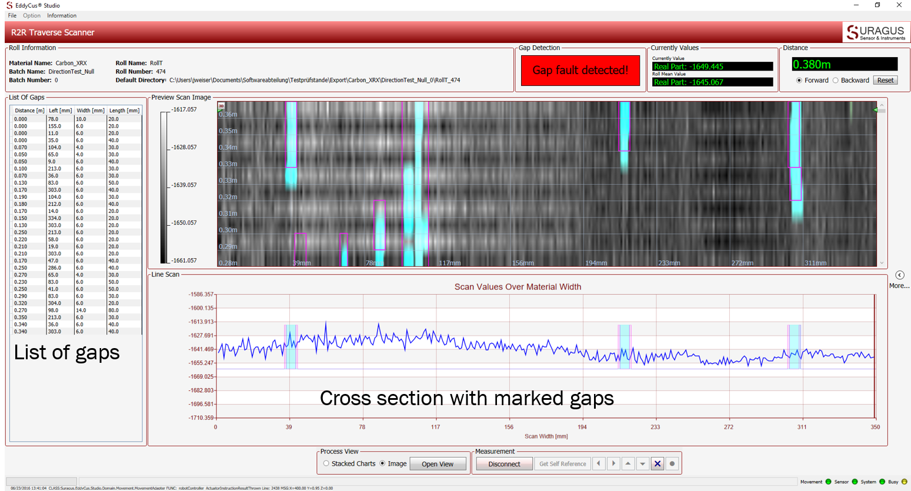911x491 pixels.
Task: Click the 3D icon on preview scan image
Action: click(221, 106)
